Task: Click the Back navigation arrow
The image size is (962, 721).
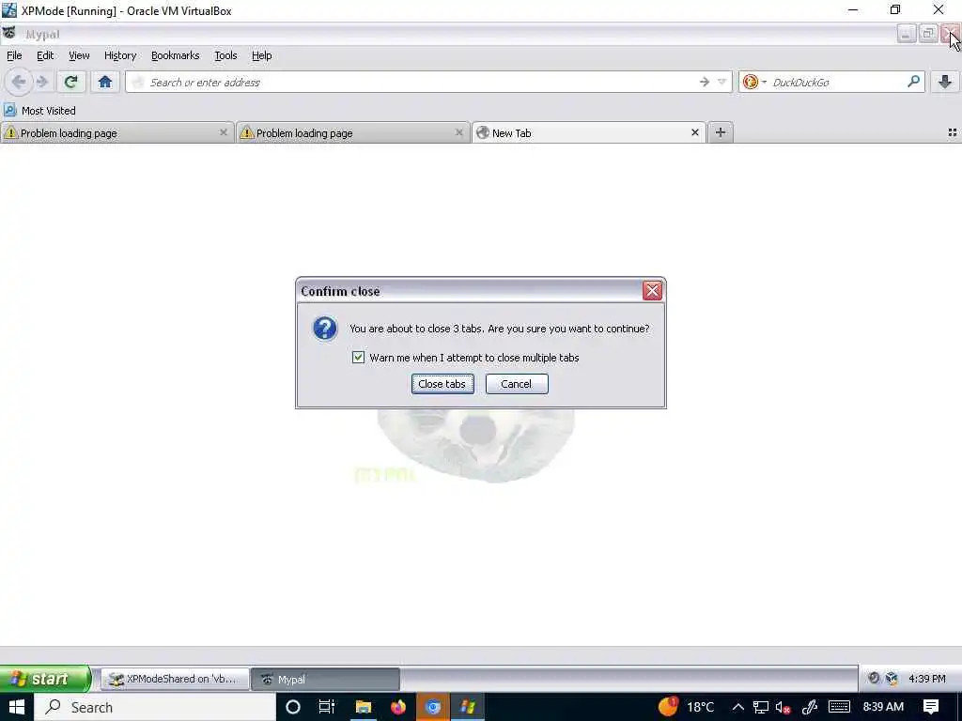Action: point(19,82)
